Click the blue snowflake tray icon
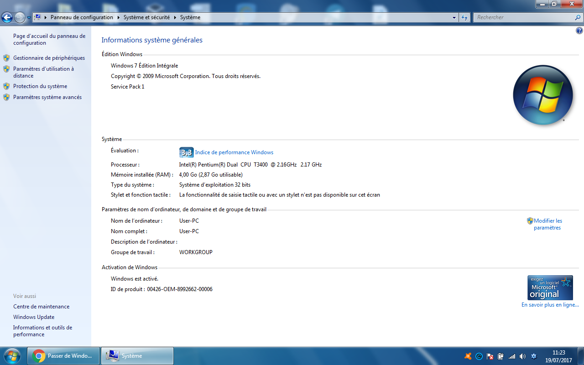Viewport: 584px width, 365px height. pos(534,356)
